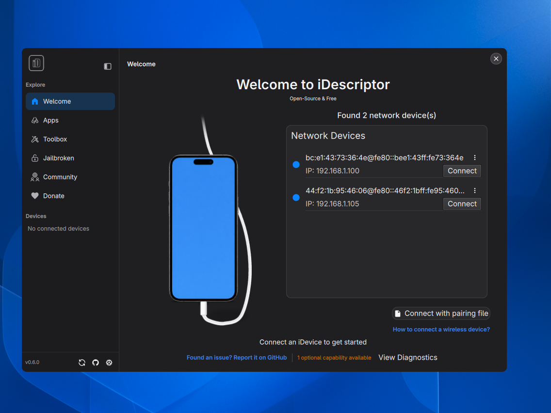Click the Apps sidebar icon
Screen dimensions: 551x413
pos(35,120)
